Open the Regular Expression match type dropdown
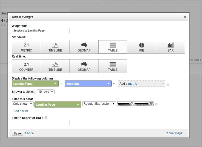202x147 pixels. pyautogui.click(x=99, y=104)
